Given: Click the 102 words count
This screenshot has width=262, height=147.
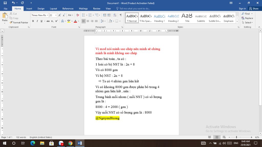Looking at the screenshot, I should [x=21, y=137].
